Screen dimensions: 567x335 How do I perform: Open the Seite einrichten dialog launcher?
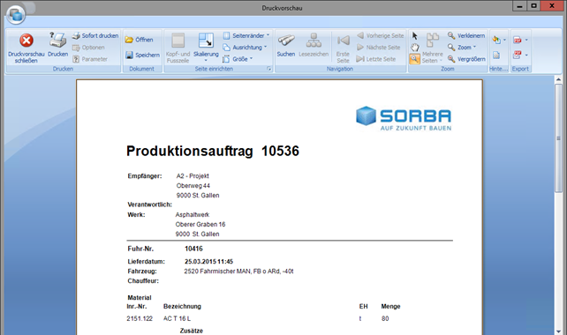click(x=268, y=69)
